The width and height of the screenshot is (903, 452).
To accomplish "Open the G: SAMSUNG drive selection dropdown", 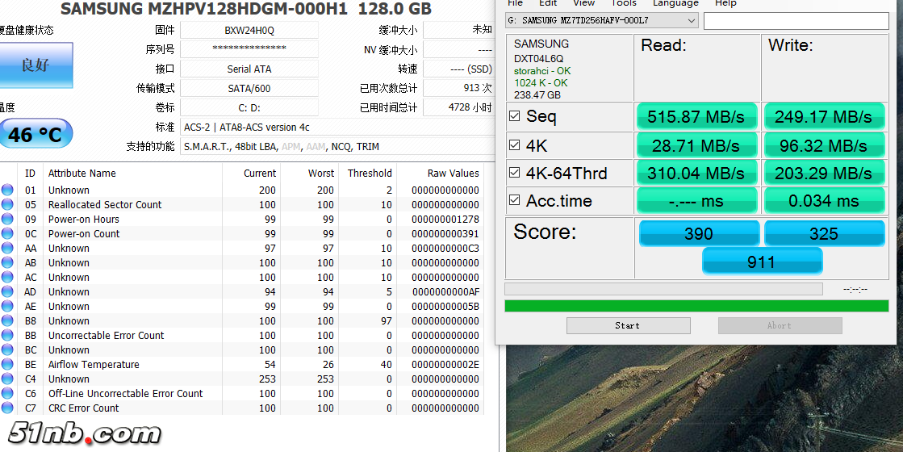I will click(602, 20).
